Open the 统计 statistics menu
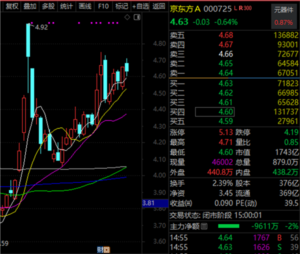This screenshot has width=300, height=254. [66, 6]
